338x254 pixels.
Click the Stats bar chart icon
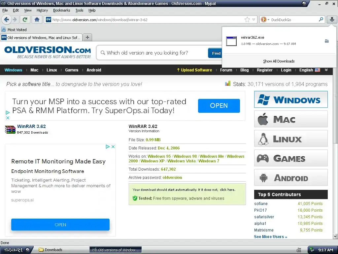(x=228, y=84)
